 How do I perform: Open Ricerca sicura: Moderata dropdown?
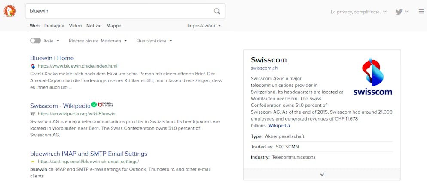pyautogui.click(x=98, y=41)
